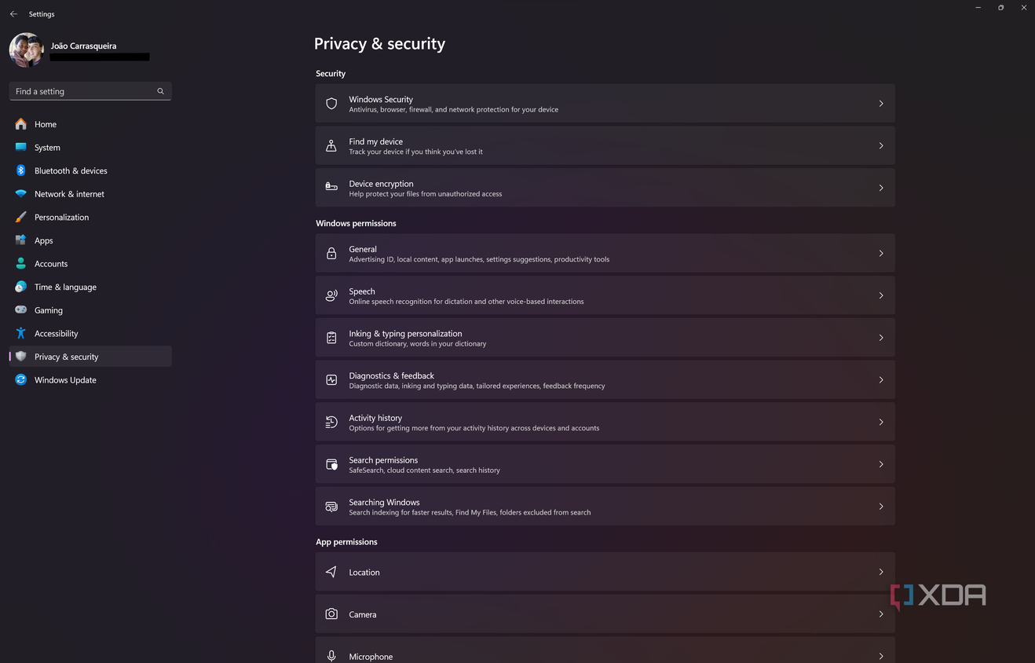Viewport: 1035px width, 663px height.
Task: Click the Accounts person icon
Action: tap(21, 264)
